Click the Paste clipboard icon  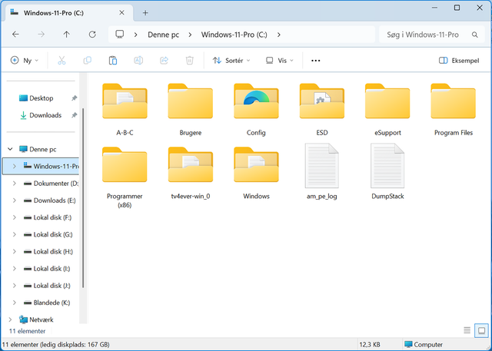coord(113,61)
